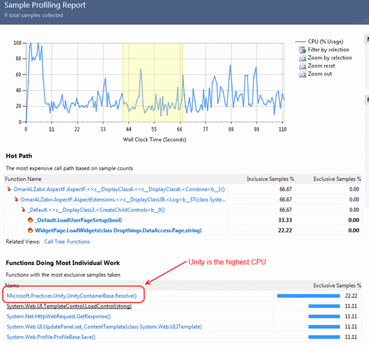The image size is (369, 346).
Task: Click WidgetPage.LoadWidgets hot path entry
Action: point(118,230)
